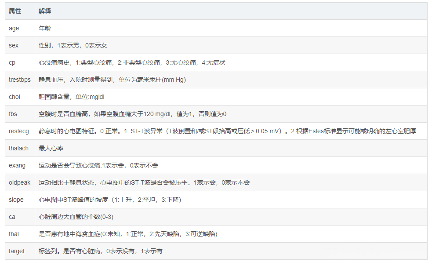Viewport: 432px width, 262px height.
Task: Select the 'thalach' attribute cell
Action: (x=20, y=148)
